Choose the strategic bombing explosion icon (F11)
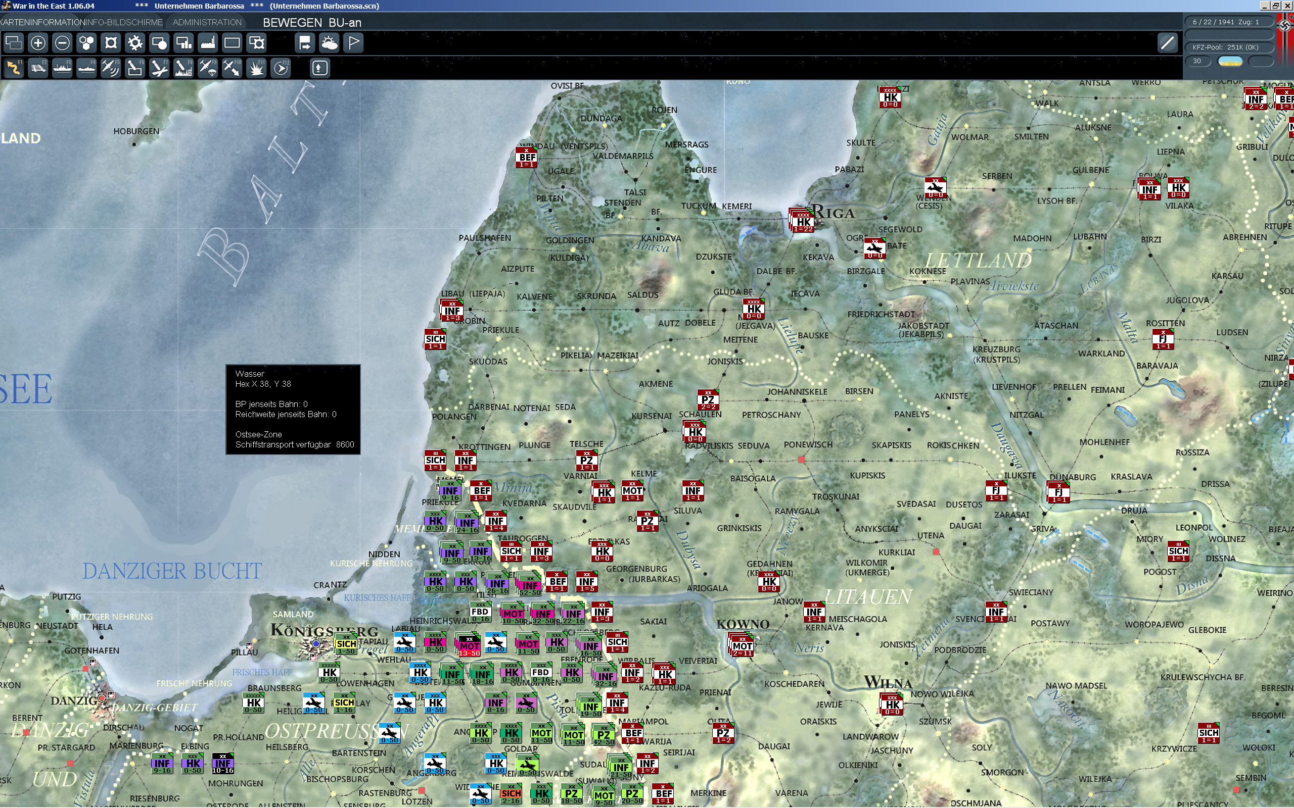Image resolution: width=1294 pixels, height=808 pixels. (256, 68)
